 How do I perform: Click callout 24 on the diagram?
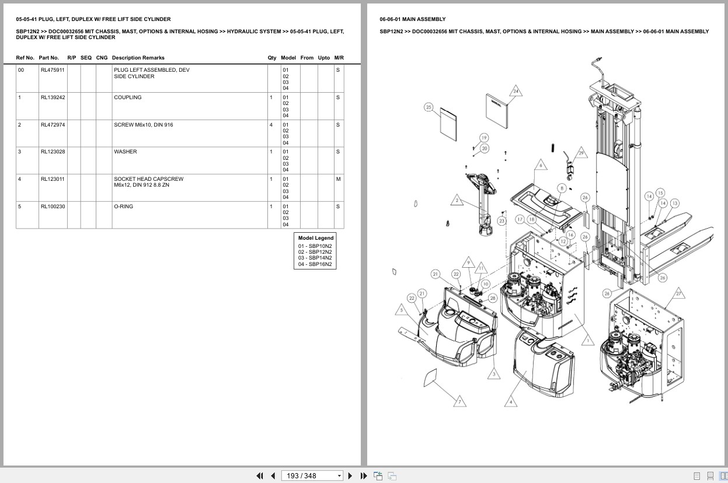point(515,92)
